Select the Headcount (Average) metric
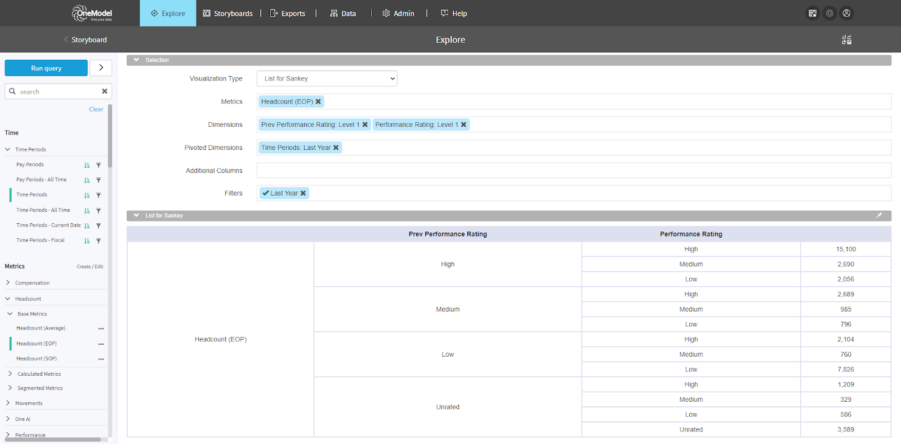 pos(41,328)
